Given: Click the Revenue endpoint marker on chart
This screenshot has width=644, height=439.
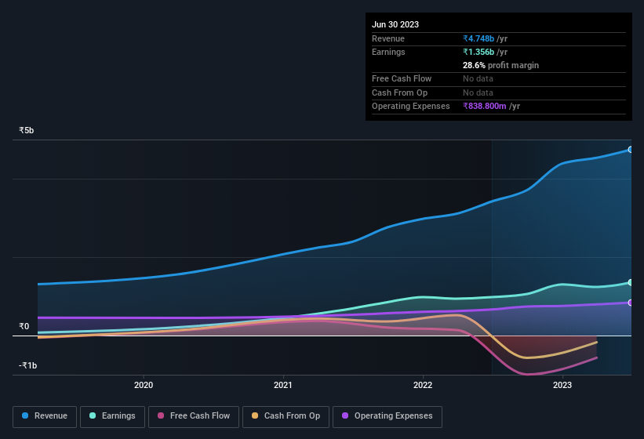Looking at the screenshot, I should click(x=631, y=150).
